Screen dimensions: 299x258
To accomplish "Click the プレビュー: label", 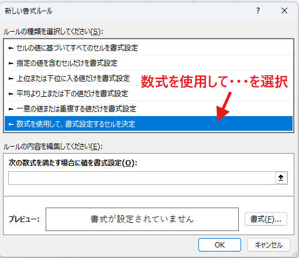I will pos(24,219).
